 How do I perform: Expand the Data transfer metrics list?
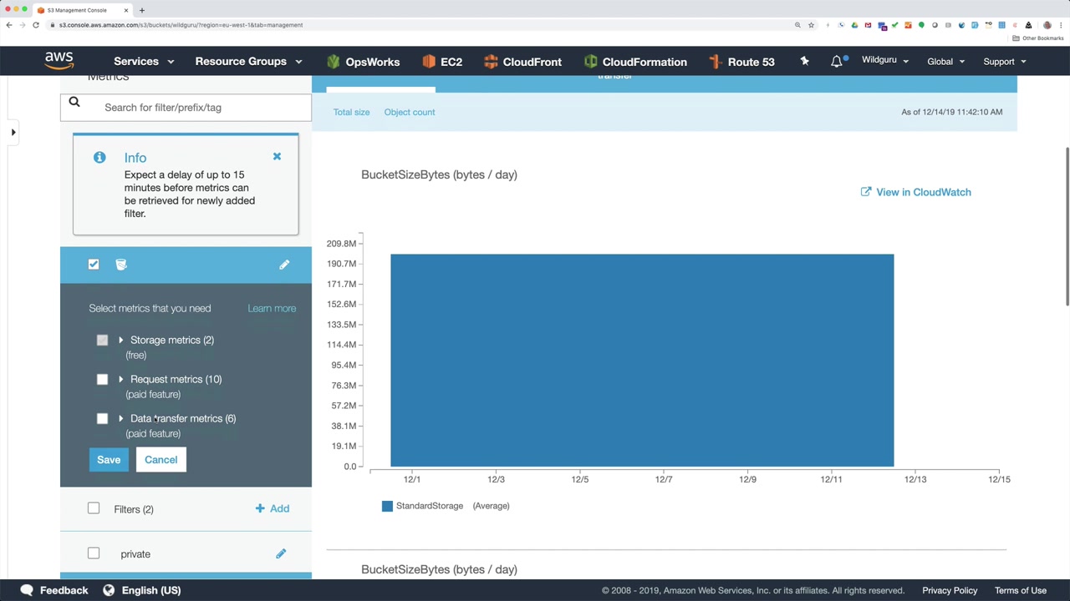120,418
